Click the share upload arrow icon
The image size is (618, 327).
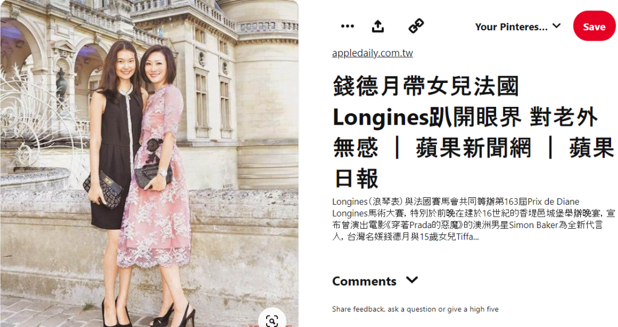click(x=378, y=26)
